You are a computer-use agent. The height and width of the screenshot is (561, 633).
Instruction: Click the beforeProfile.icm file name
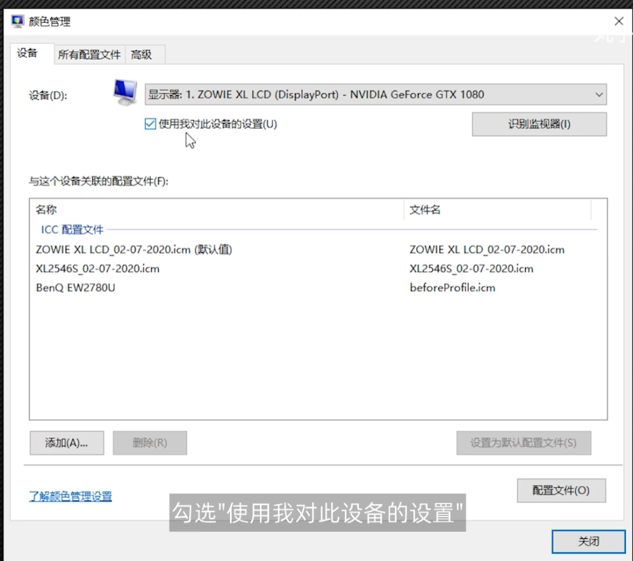(x=452, y=288)
